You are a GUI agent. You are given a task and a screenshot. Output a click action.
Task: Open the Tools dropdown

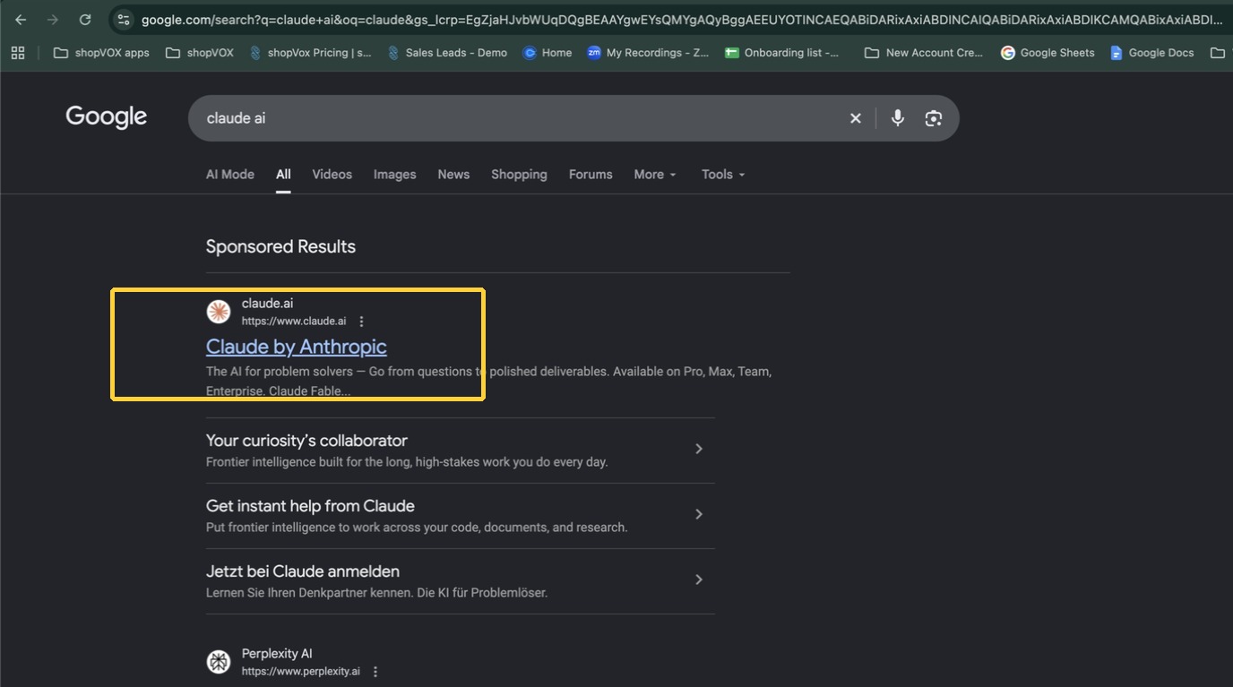(x=723, y=175)
